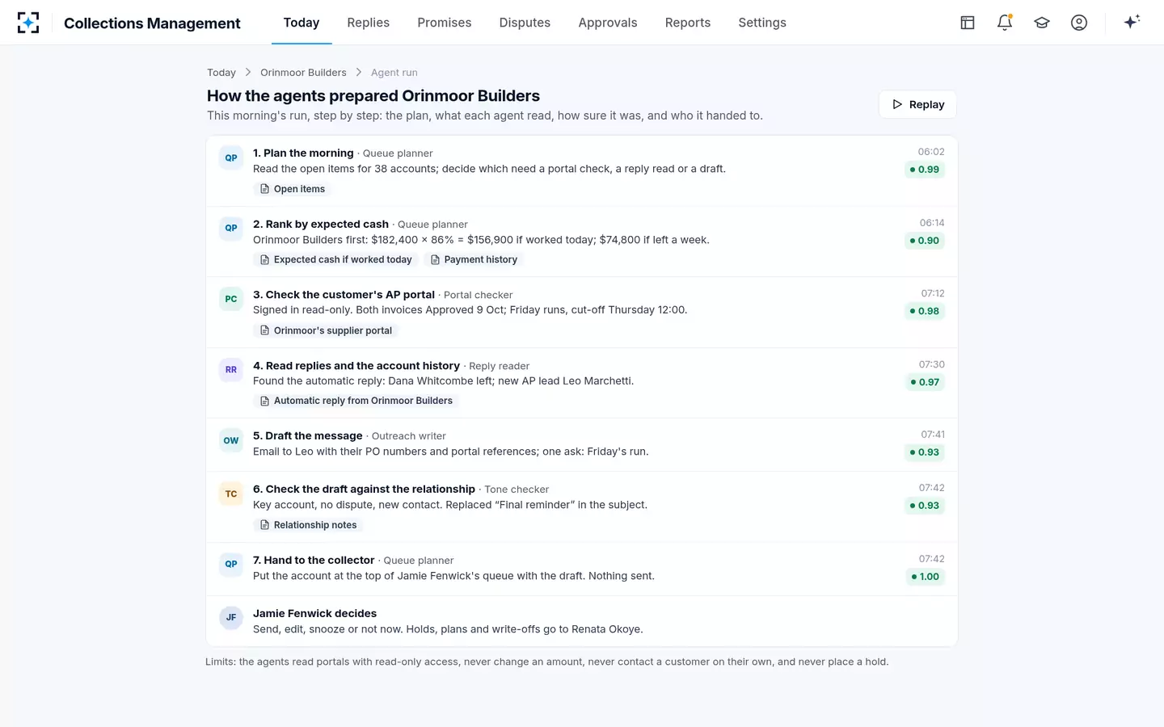Click the Collections Management app title

click(152, 23)
